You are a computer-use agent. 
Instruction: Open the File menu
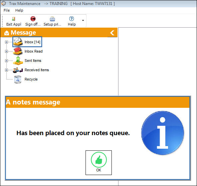(x=7, y=10)
